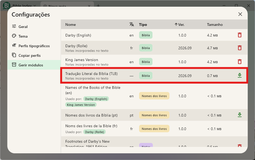Click the Tema palette icon
Screen dimensions: 255x160
point(14,36)
